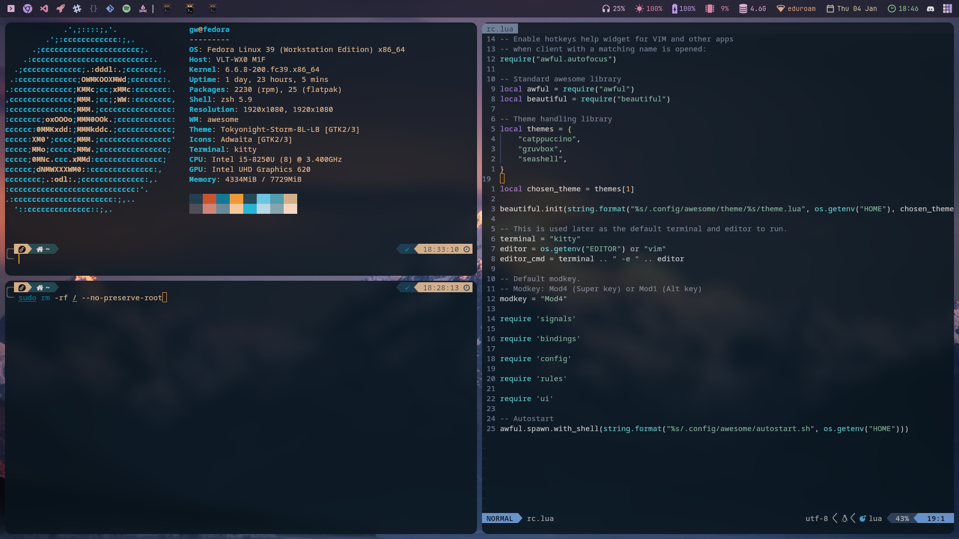Click the eduroam network name
This screenshot has width=959, height=539.
click(802, 8)
